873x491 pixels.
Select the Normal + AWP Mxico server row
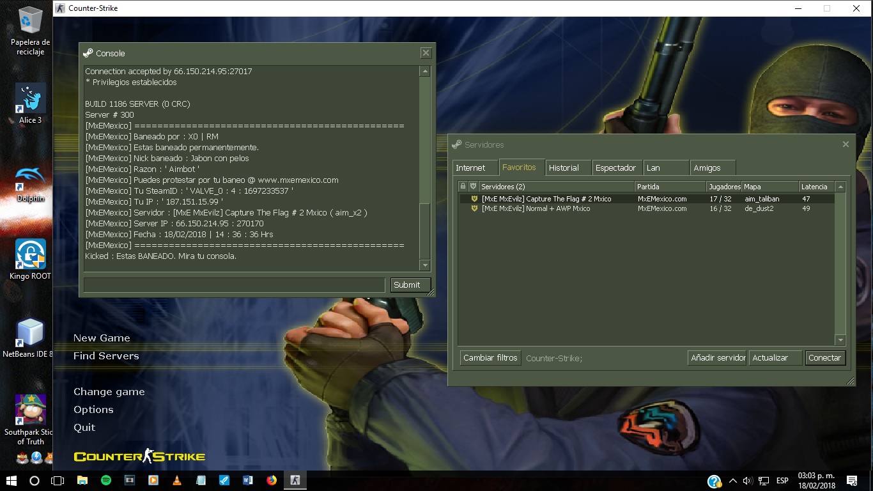click(646, 208)
